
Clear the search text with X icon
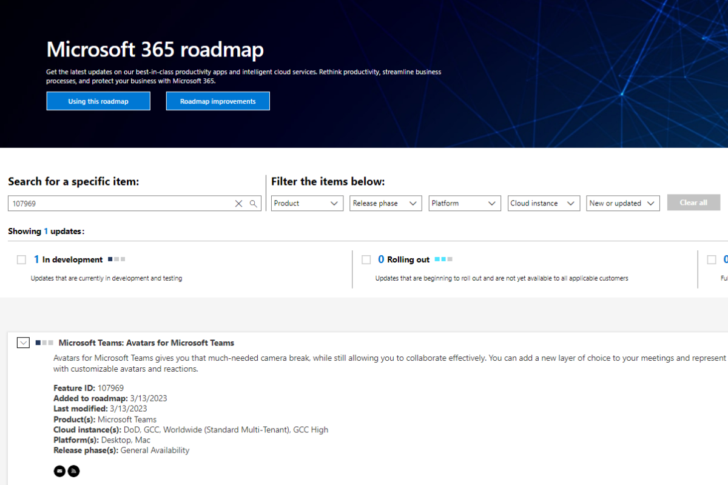click(x=238, y=204)
